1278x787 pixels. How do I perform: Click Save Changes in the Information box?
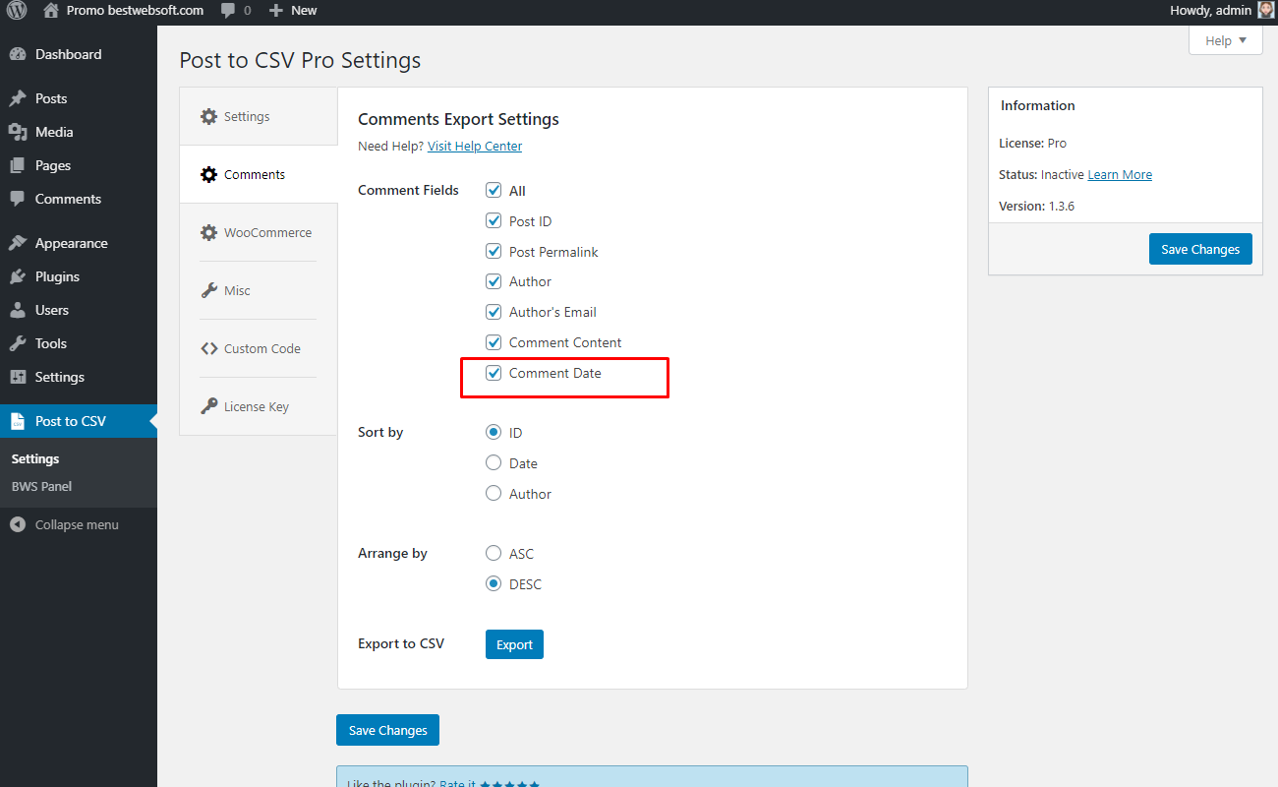click(1200, 249)
